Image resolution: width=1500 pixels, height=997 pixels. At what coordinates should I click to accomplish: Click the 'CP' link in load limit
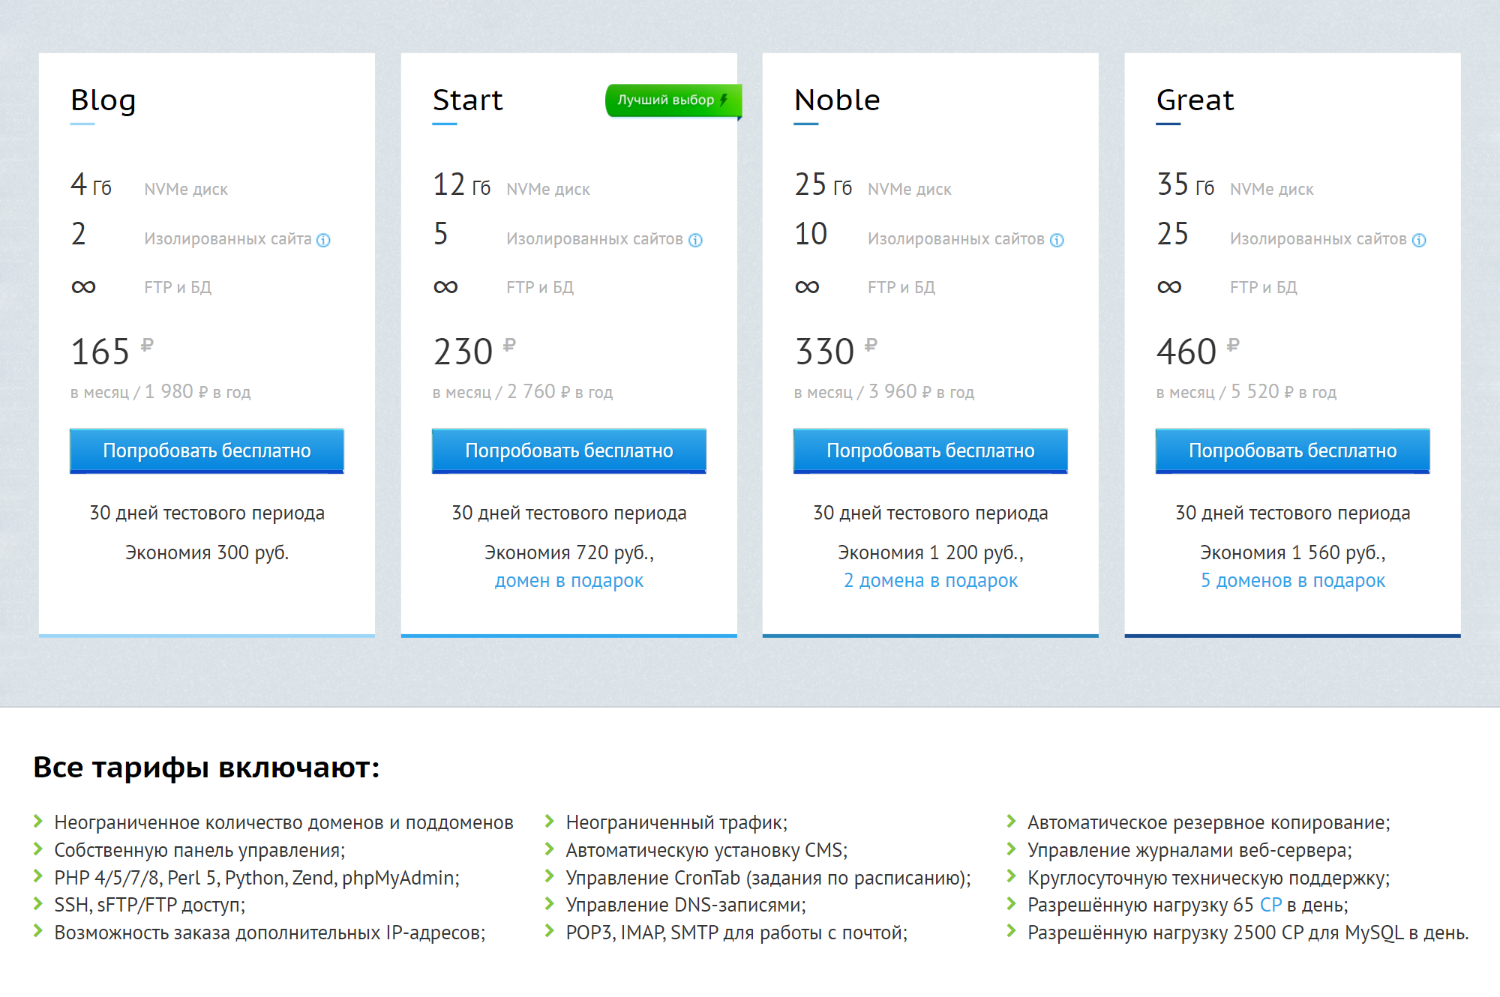(x=1270, y=905)
